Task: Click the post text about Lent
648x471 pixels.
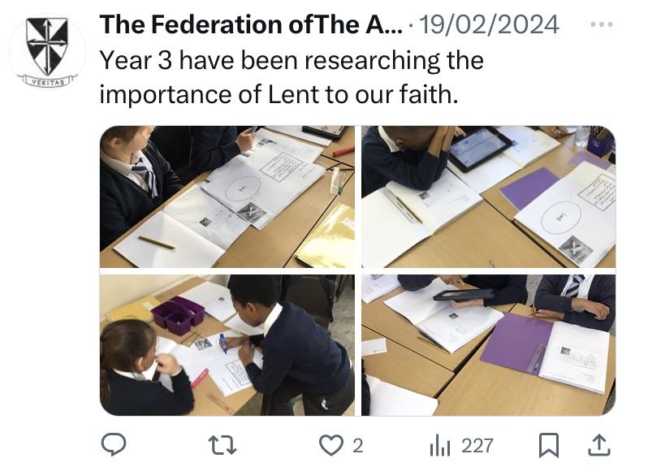Action: point(291,77)
